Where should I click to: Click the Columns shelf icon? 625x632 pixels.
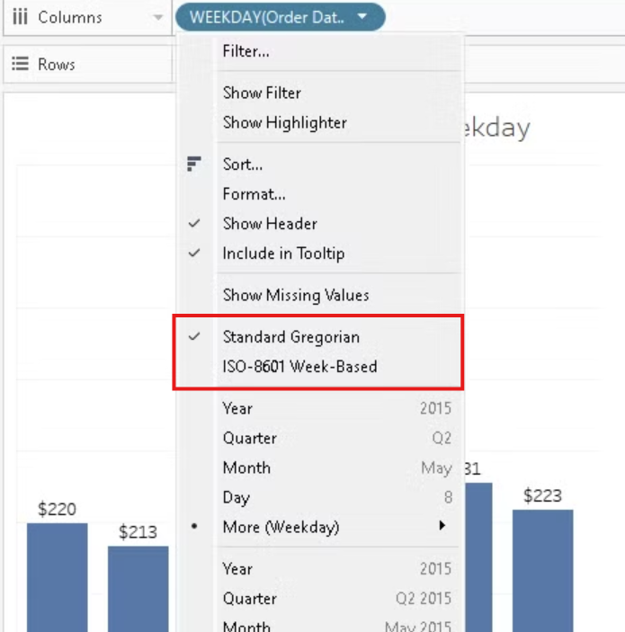[x=20, y=17]
